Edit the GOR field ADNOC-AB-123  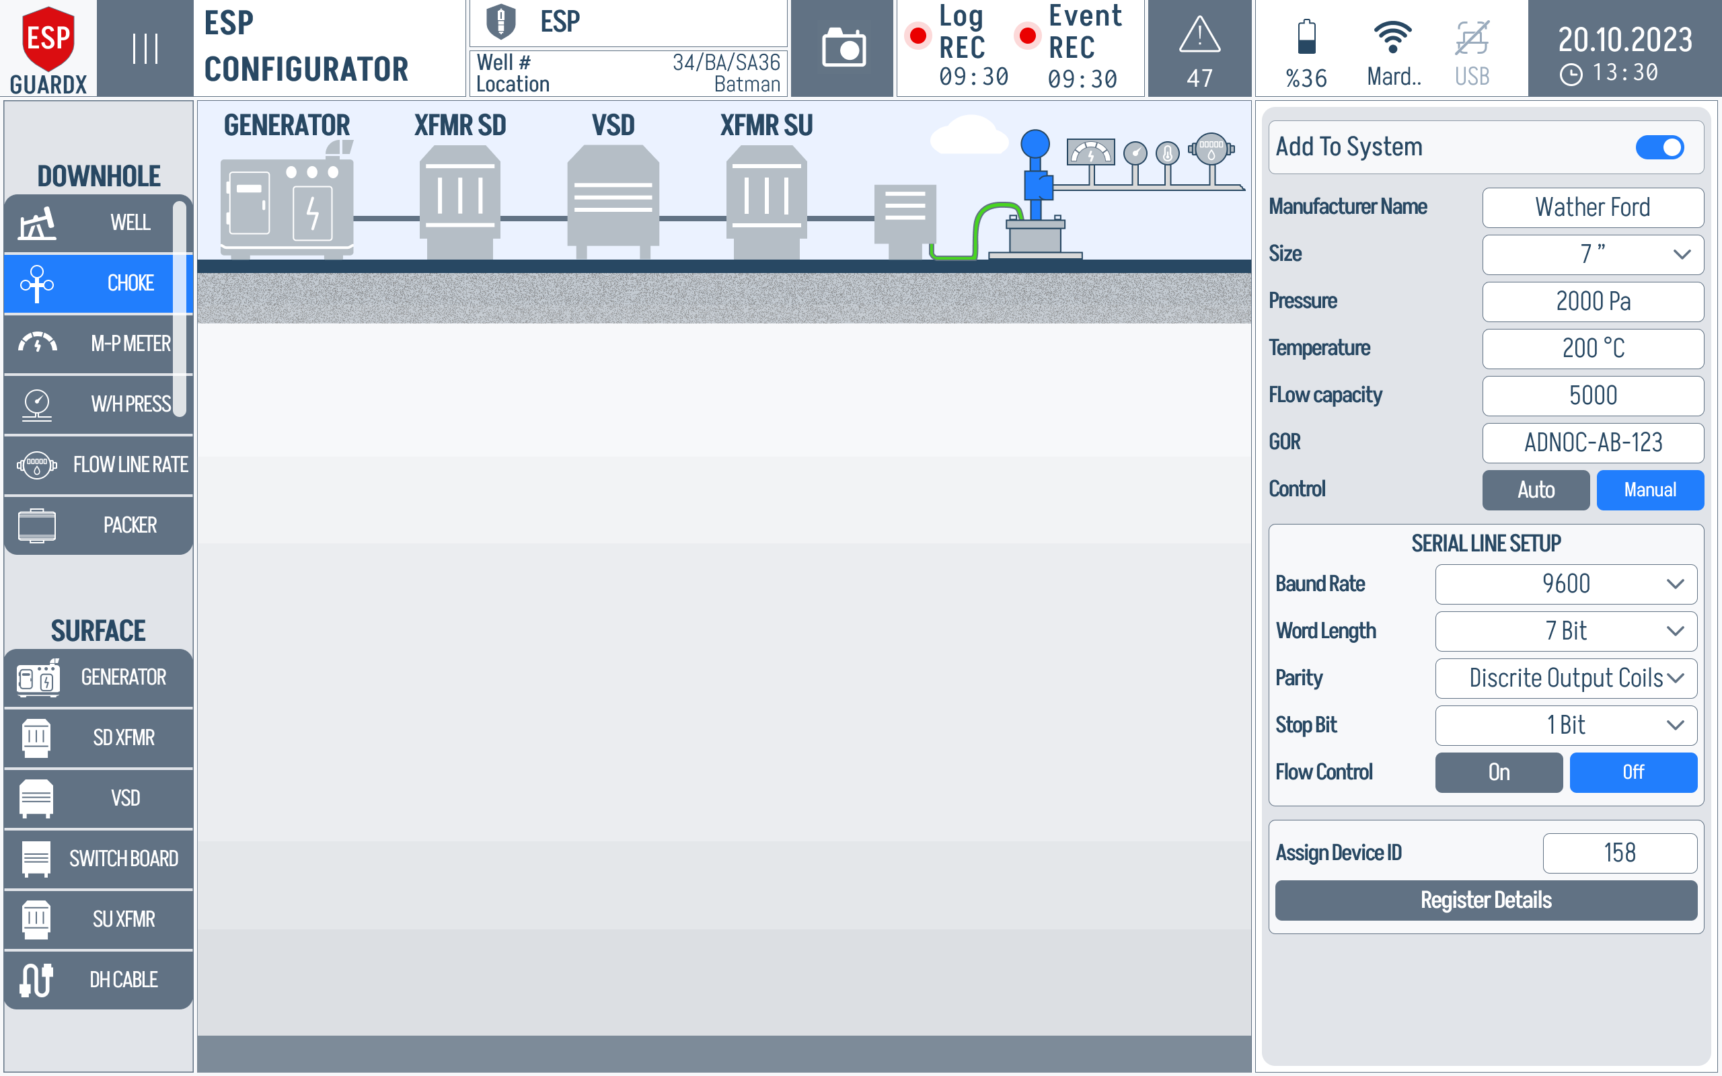(1592, 443)
